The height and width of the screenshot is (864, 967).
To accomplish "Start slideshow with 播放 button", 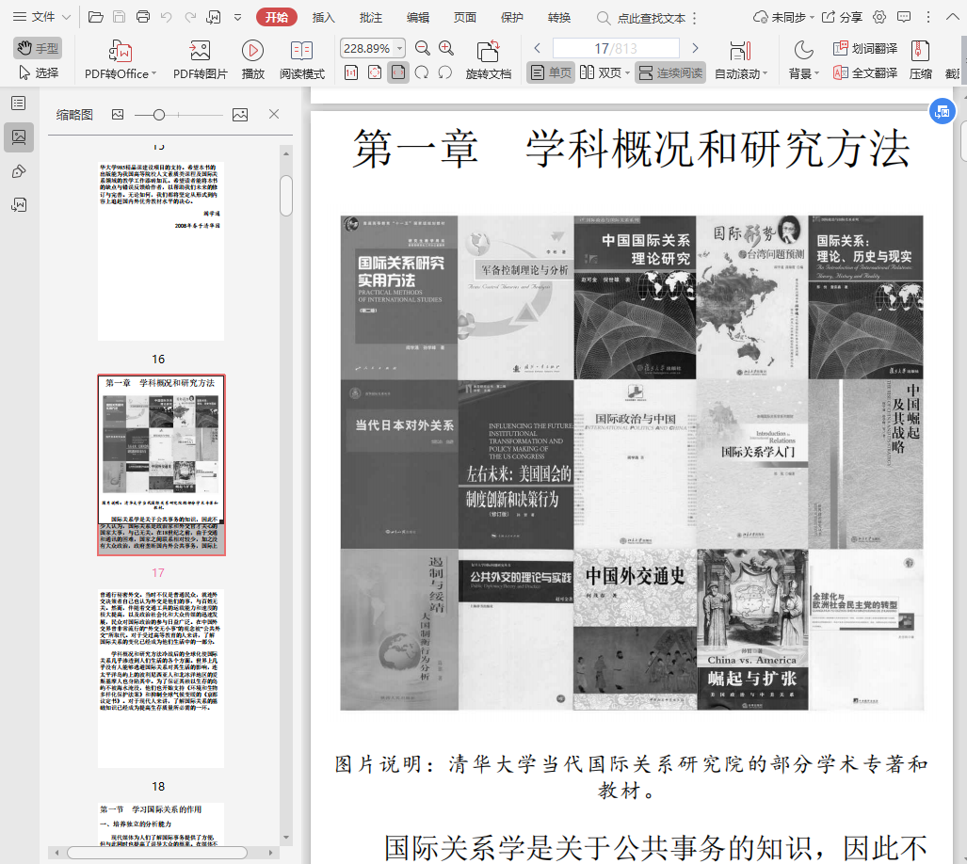I will [252, 53].
